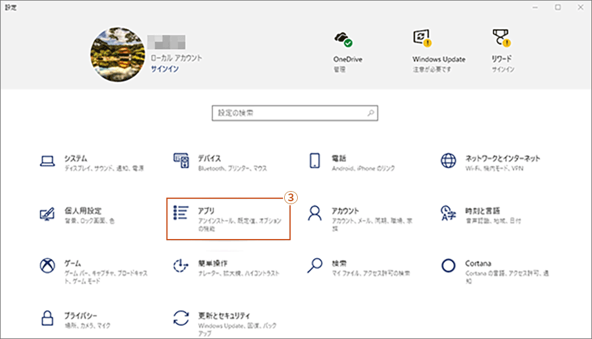Open the ゲーム category title
Viewport: 592px width, 339px height.
point(72,263)
